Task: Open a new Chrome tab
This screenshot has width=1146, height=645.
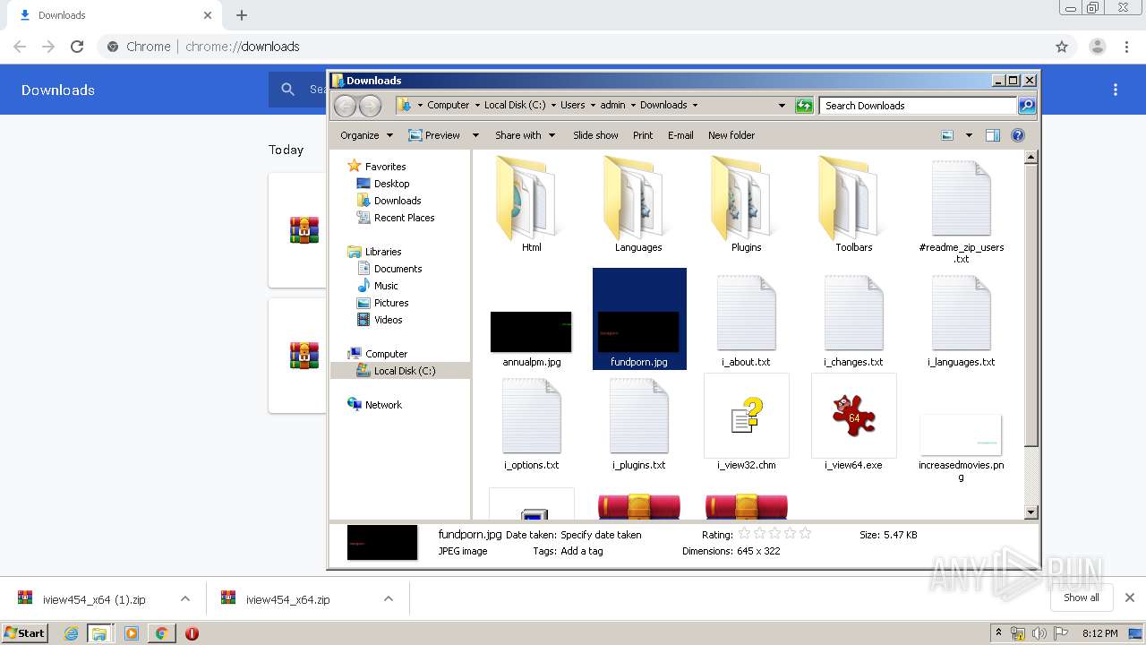Action: (x=242, y=15)
